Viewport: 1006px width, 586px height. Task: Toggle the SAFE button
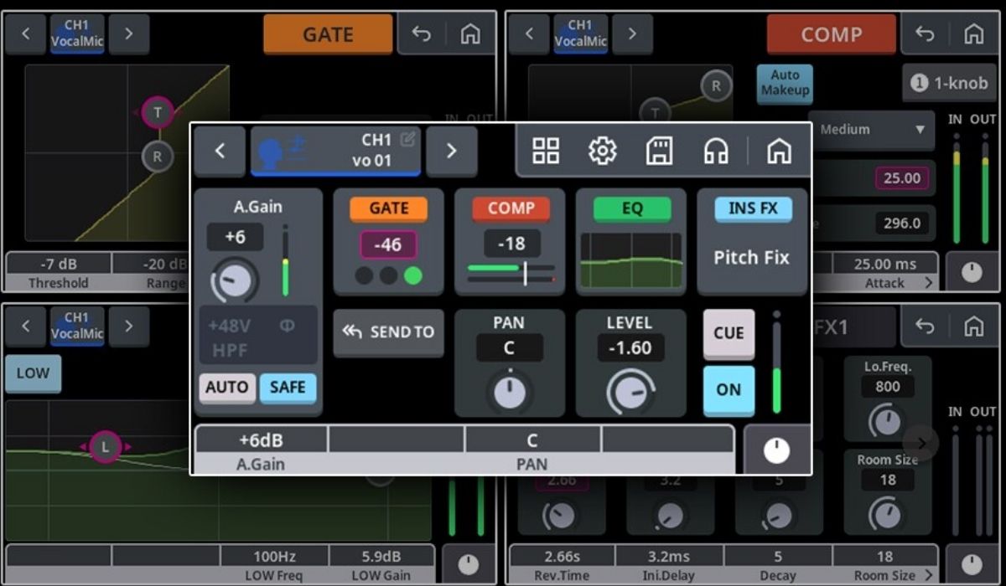[x=288, y=388]
